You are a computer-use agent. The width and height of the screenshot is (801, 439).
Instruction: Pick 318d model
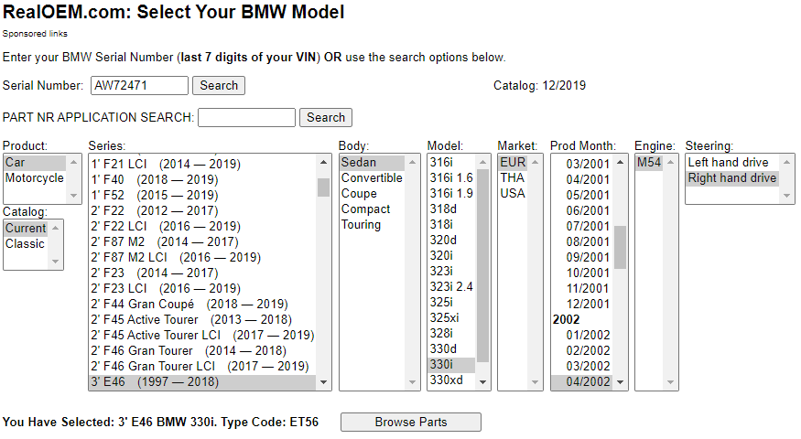(451, 209)
